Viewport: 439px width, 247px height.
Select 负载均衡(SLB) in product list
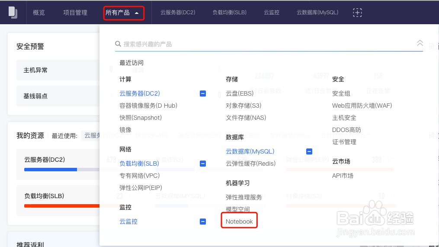click(139, 164)
